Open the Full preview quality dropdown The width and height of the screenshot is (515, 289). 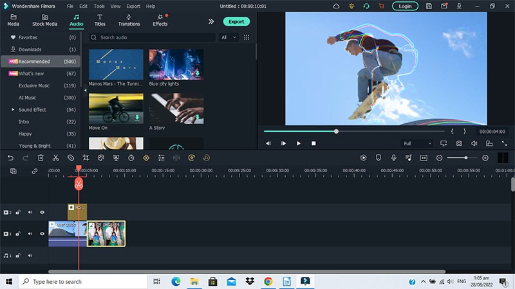click(417, 143)
